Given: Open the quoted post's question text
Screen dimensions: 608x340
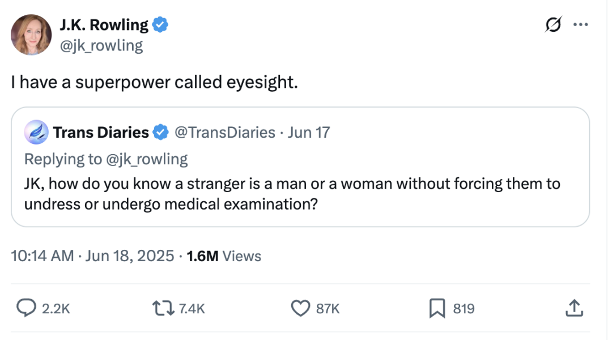Looking at the screenshot, I should (291, 193).
